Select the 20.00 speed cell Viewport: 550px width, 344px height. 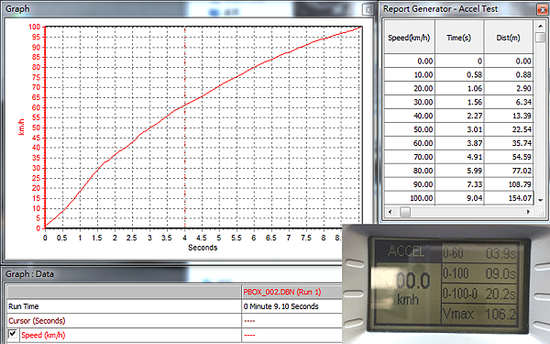pyautogui.click(x=410, y=88)
